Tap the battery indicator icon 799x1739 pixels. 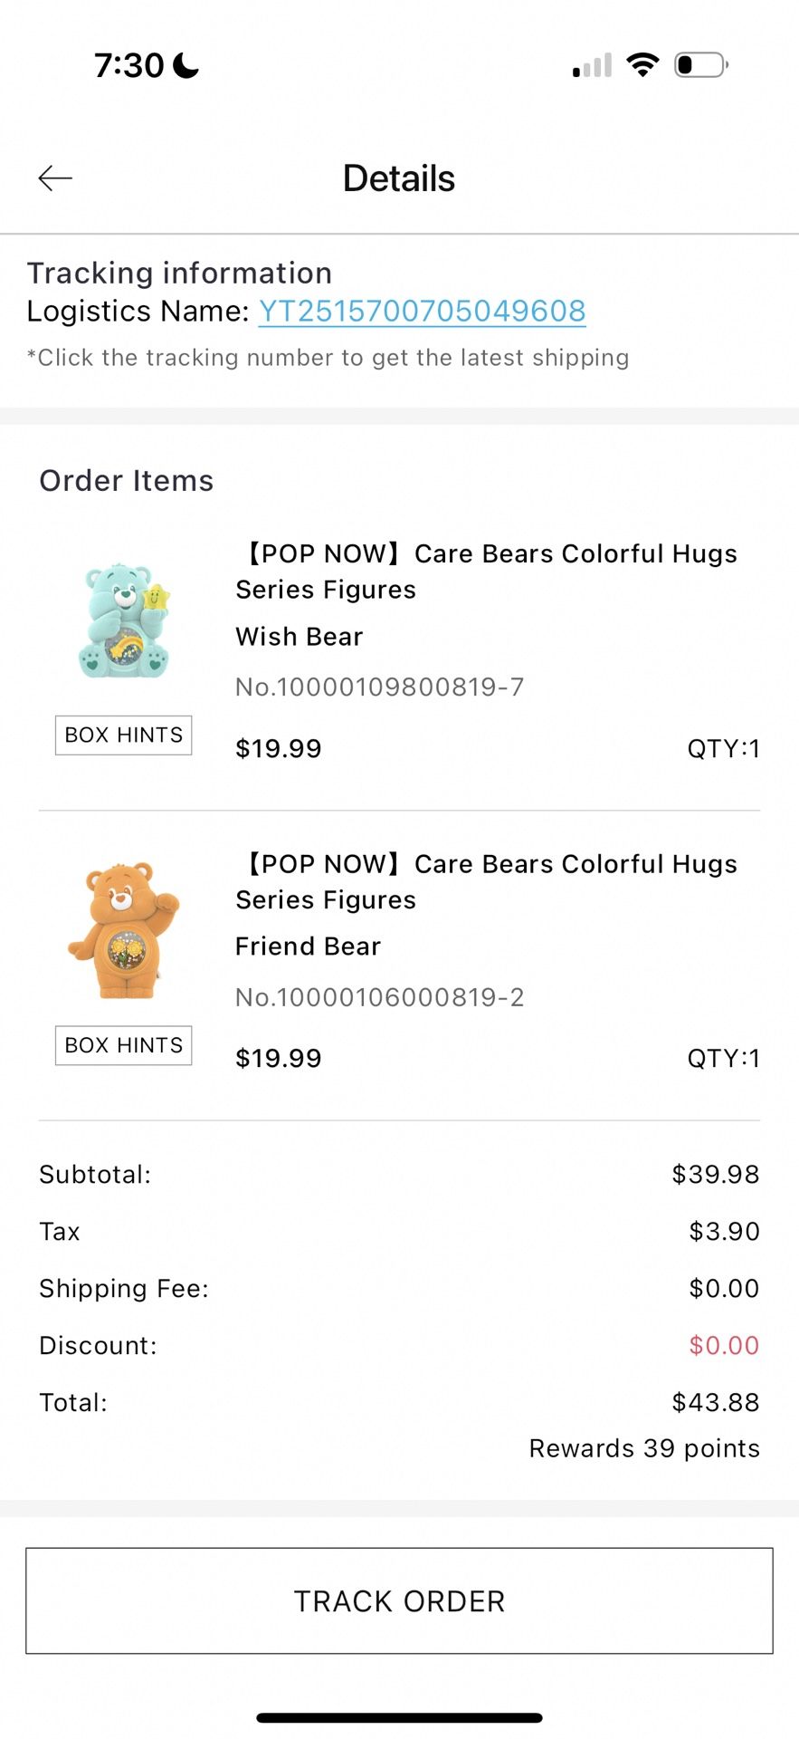point(701,65)
